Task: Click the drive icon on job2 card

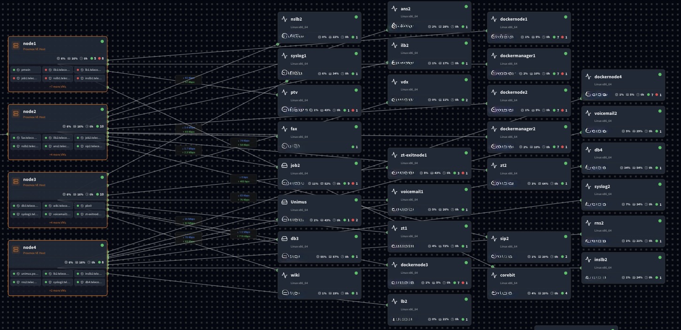Action: coord(284,165)
